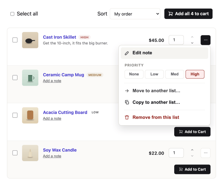Check the Acacia Cutting Board checkbox

[15, 115]
